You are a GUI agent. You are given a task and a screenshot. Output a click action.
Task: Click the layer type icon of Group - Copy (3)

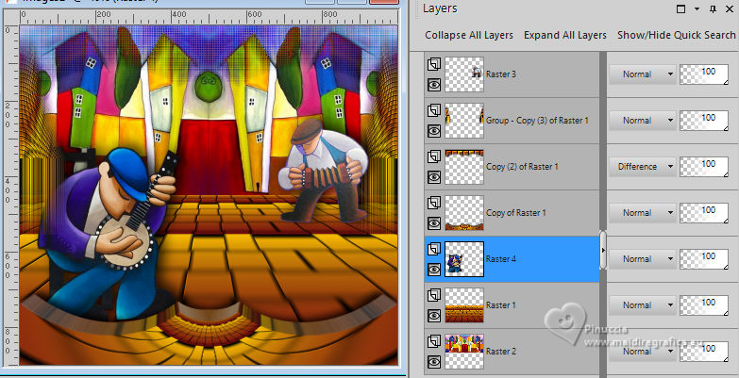tap(434, 110)
